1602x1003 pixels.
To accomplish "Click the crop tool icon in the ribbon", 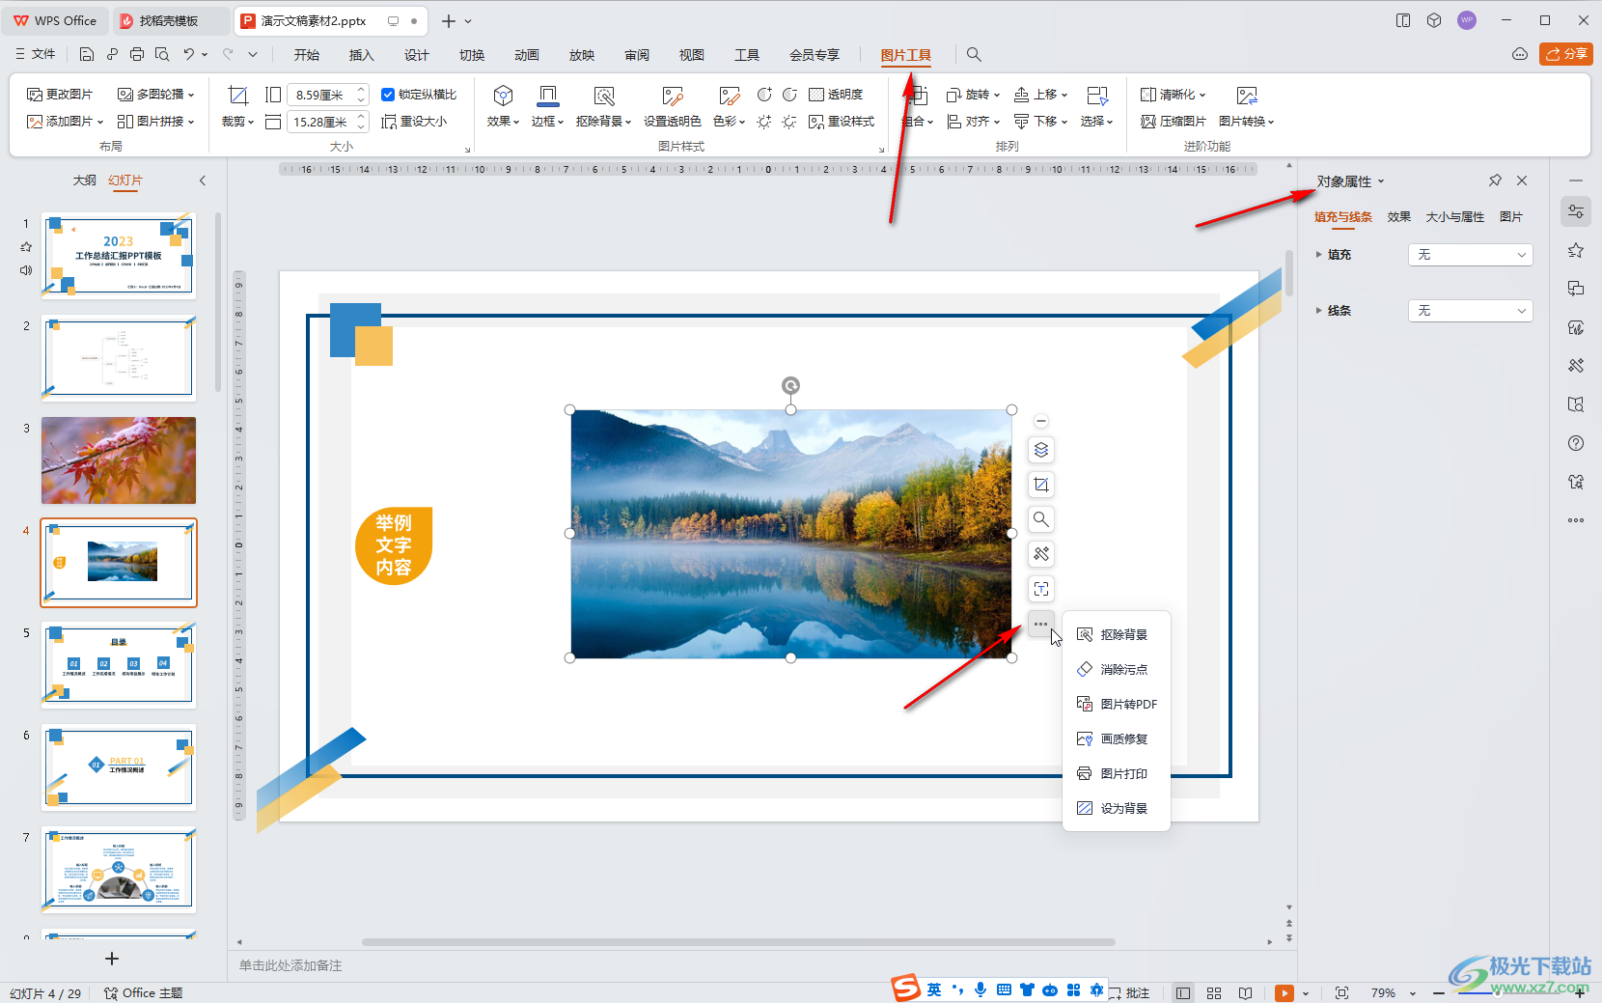I will click(x=237, y=95).
